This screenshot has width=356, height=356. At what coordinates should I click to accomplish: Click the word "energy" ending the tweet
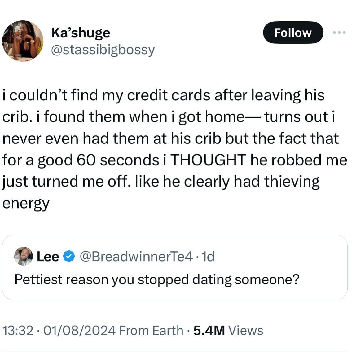point(26,203)
